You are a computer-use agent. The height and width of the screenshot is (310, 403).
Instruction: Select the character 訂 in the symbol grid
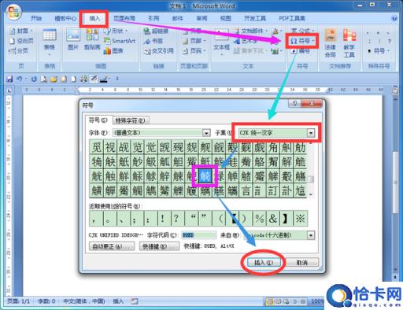pos(273,190)
